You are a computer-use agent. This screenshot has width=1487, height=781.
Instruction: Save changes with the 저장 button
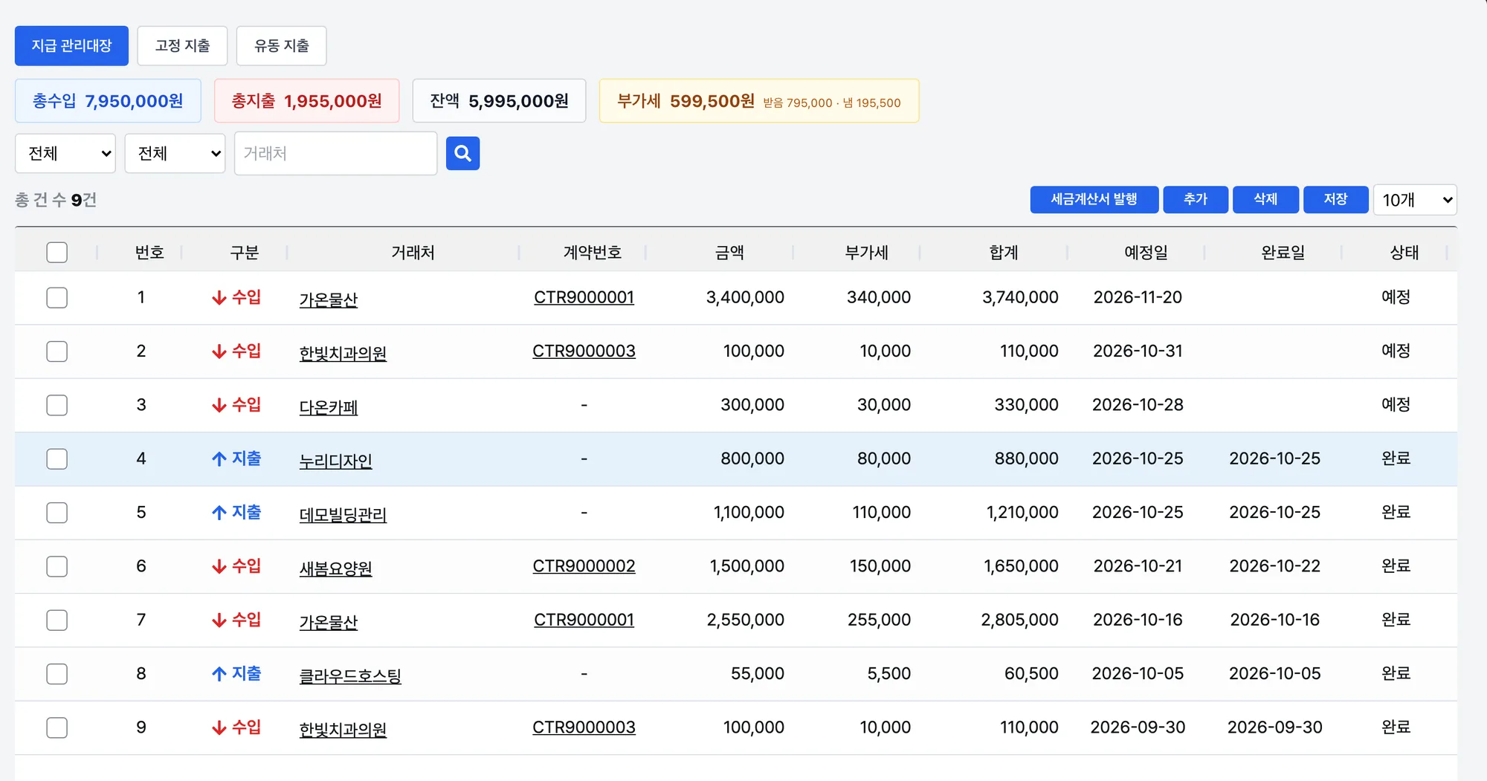point(1336,199)
